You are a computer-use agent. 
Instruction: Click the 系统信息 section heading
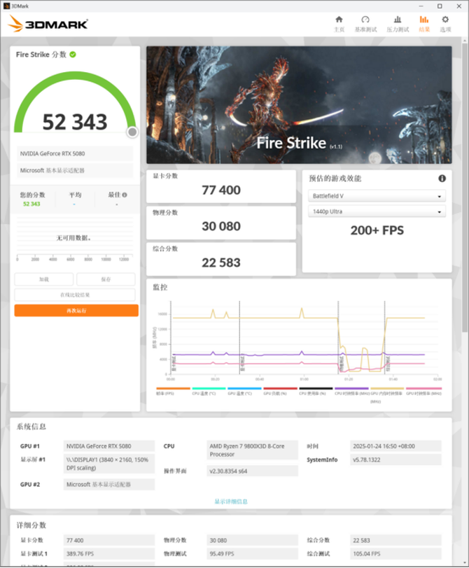31,427
